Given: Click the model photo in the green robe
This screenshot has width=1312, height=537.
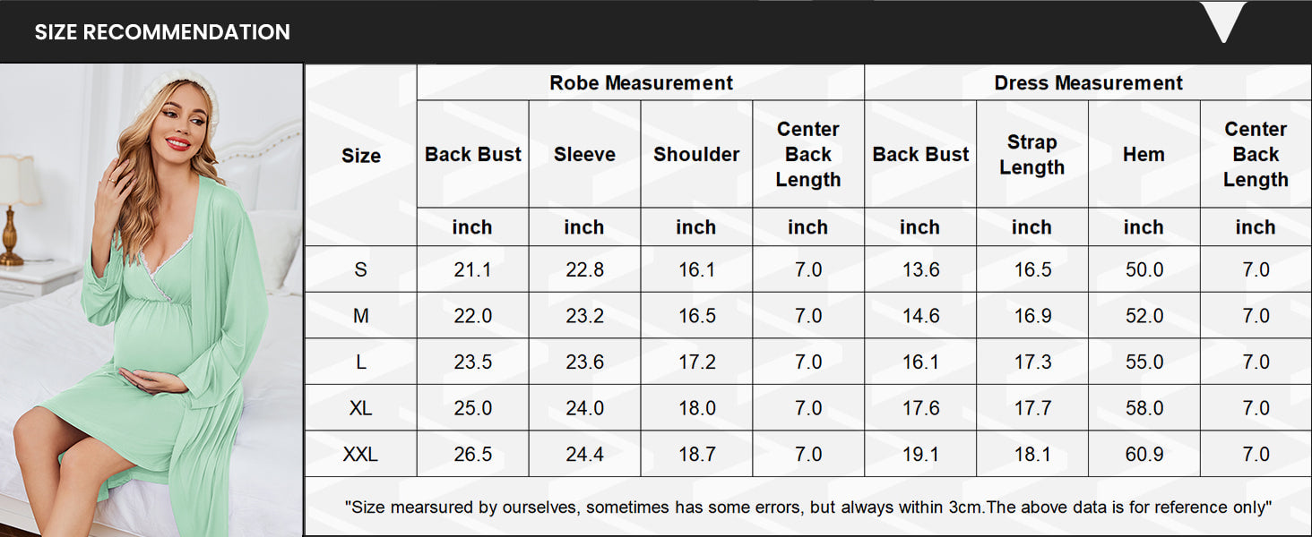Looking at the screenshot, I should (x=151, y=300).
